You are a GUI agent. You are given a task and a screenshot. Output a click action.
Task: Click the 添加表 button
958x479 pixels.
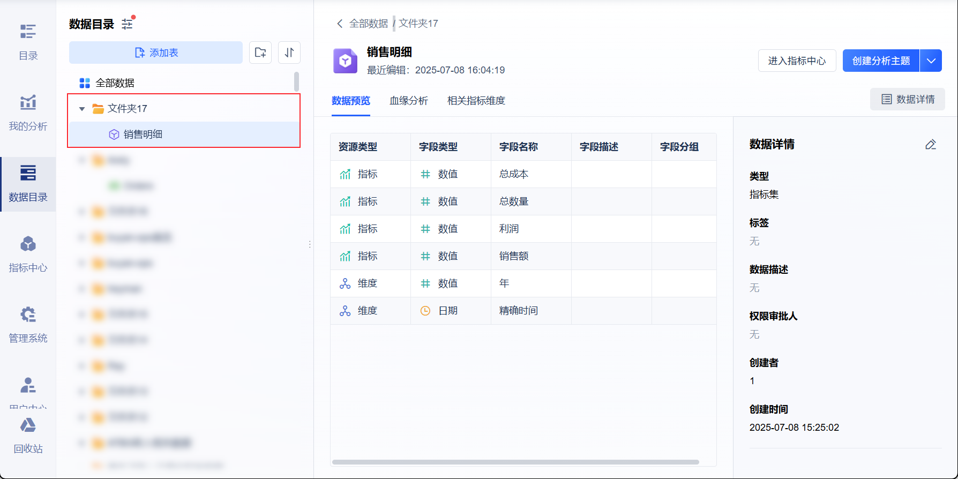[156, 53]
